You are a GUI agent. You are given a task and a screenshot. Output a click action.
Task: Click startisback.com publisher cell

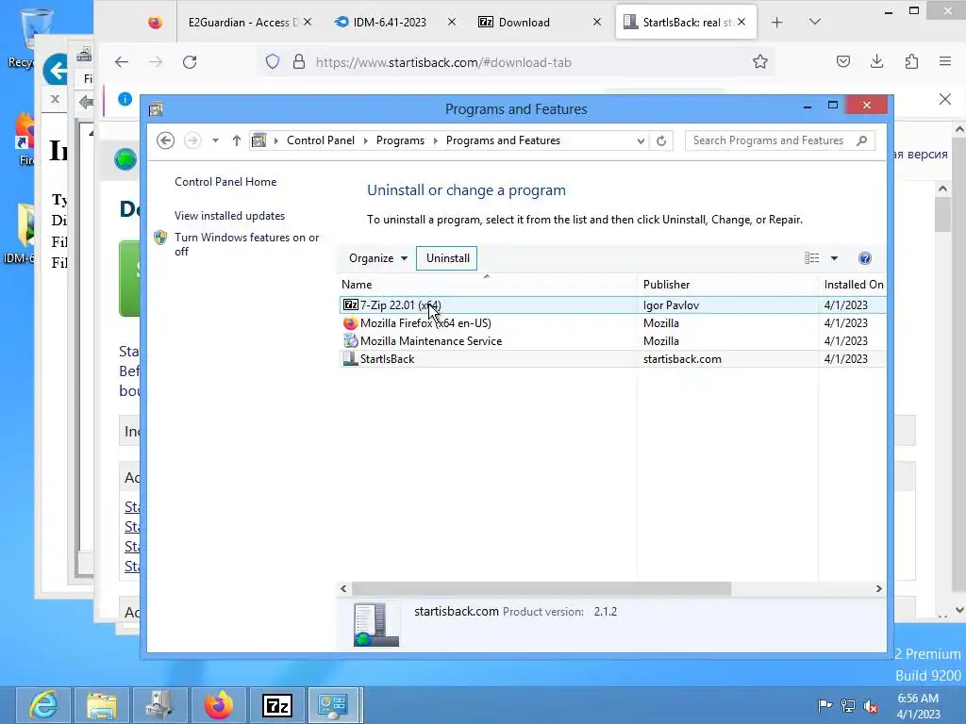[682, 358]
